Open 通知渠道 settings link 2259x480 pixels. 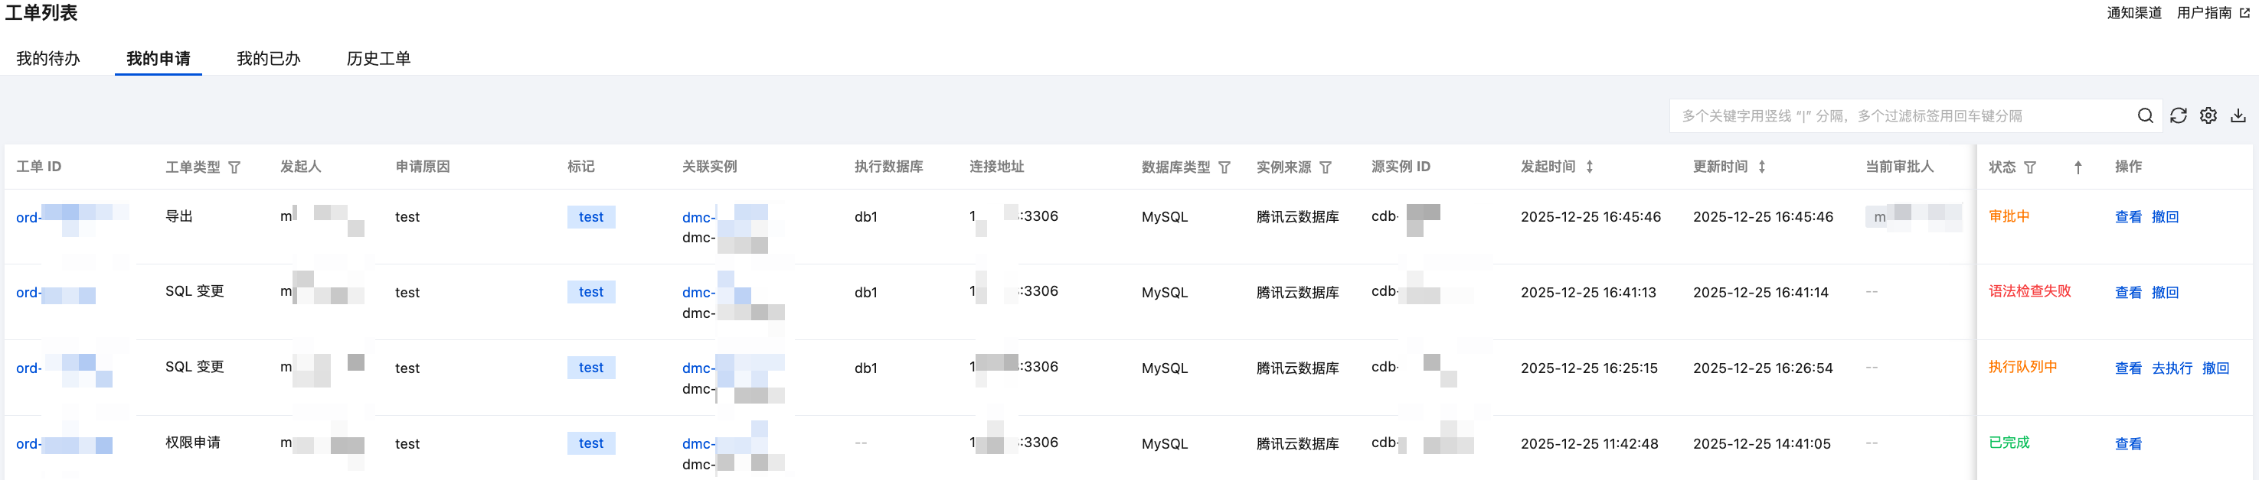[2133, 13]
